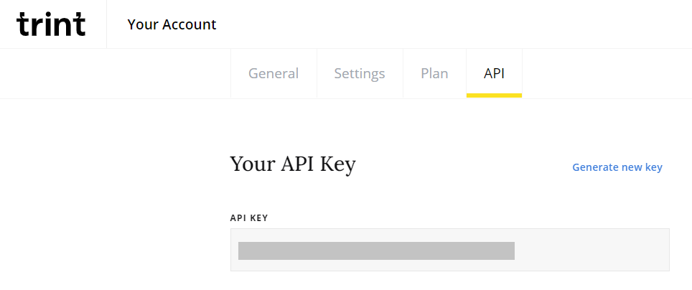
Task: Select the Plan tab
Action: [435, 73]
